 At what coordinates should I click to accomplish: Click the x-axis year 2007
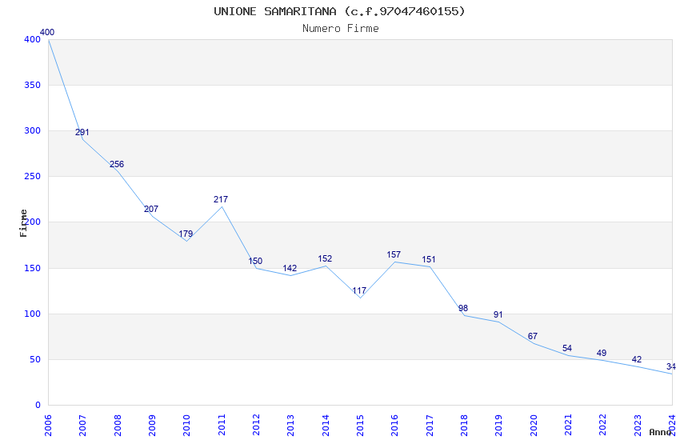click(82, 425)
